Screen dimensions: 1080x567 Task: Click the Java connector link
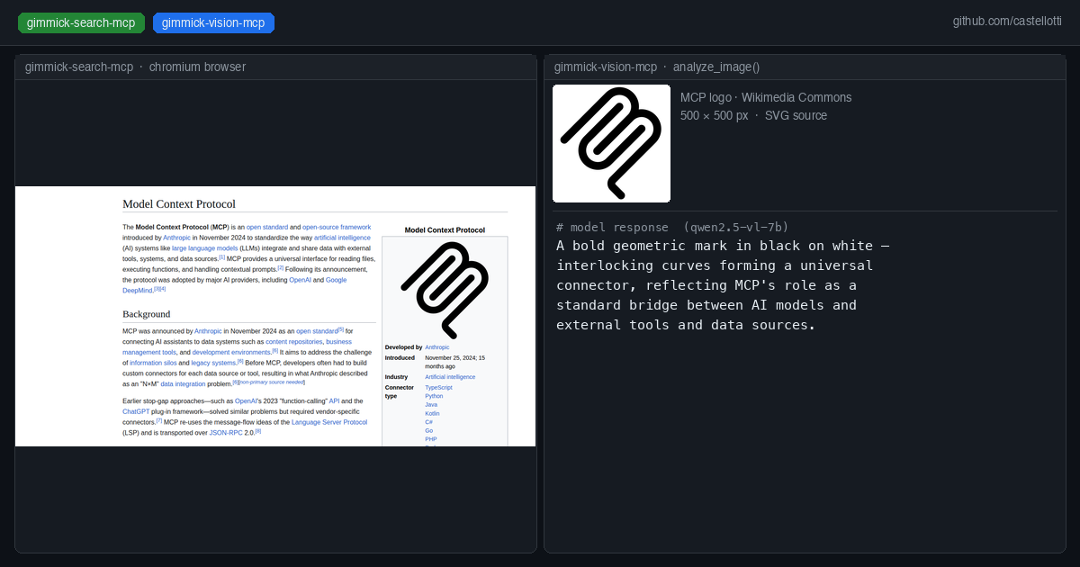pyautogui.click(x=431, y=405)
